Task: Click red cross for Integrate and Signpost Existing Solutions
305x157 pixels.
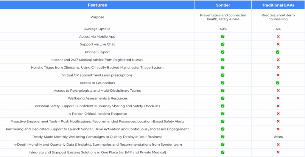Action: [278, 152]
